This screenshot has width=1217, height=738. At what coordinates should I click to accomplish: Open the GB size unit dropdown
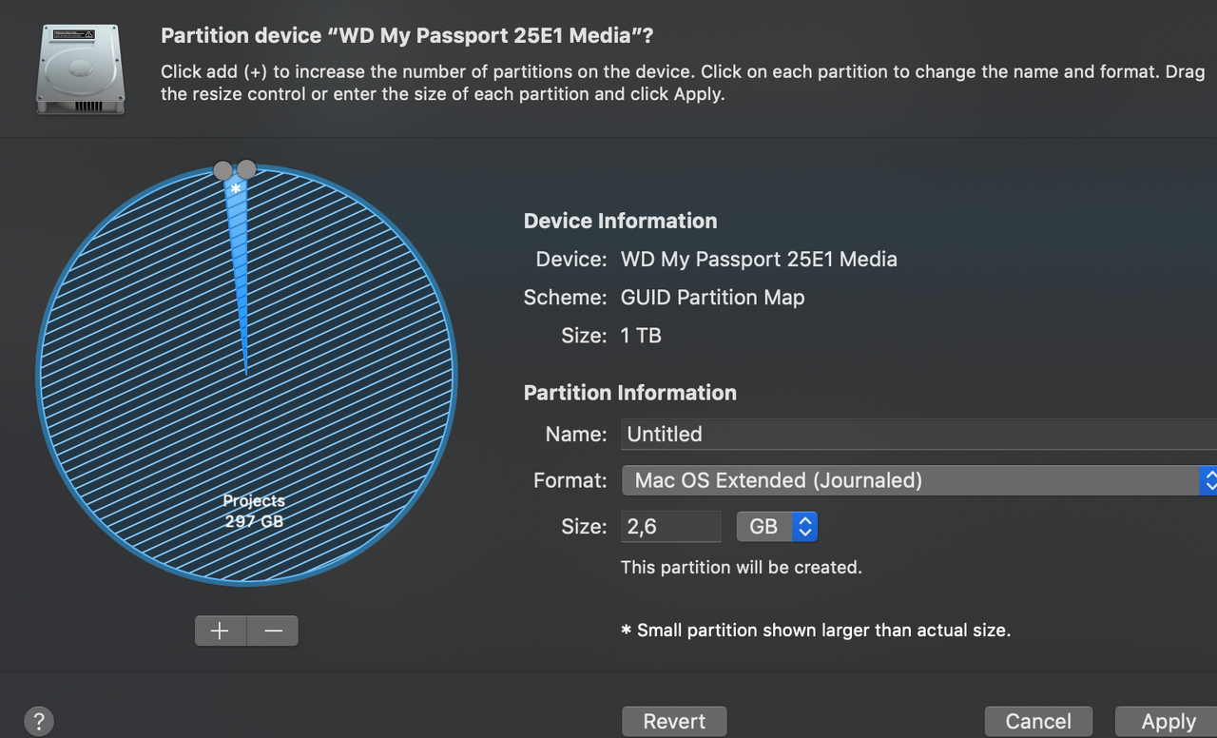pos(777,526)
